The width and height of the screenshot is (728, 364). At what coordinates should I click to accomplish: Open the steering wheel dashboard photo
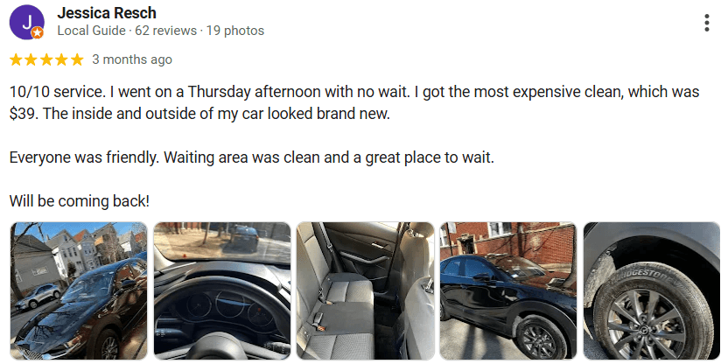pyautogui.click(x=222, y=291)
